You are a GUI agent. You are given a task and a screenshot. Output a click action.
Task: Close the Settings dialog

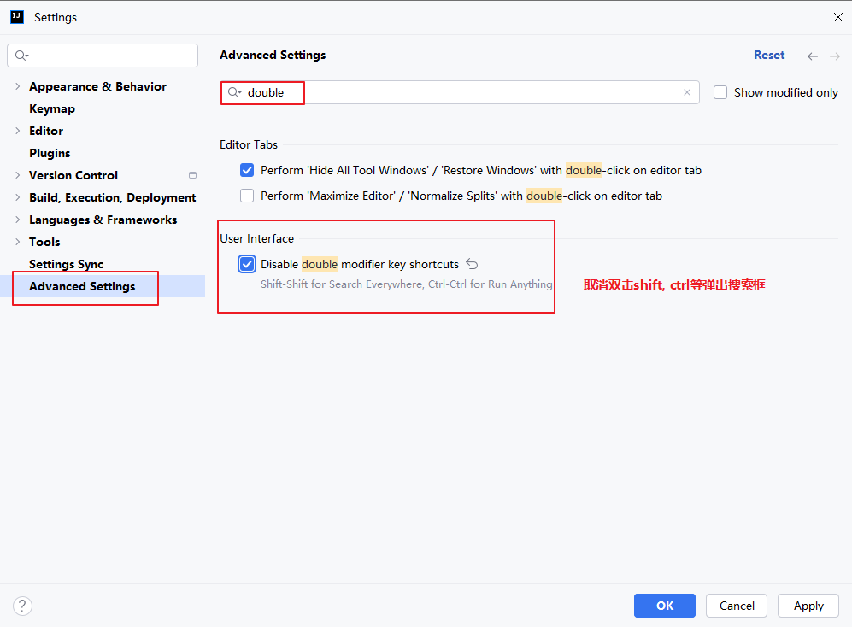pyautogui.click(x=837, y=17)
